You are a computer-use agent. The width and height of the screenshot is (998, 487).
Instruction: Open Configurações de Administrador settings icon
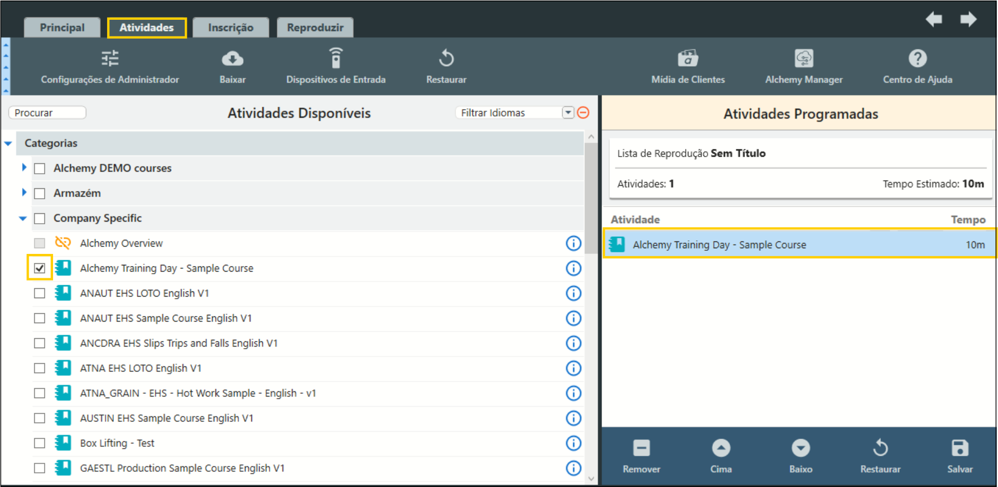(110, 59)
